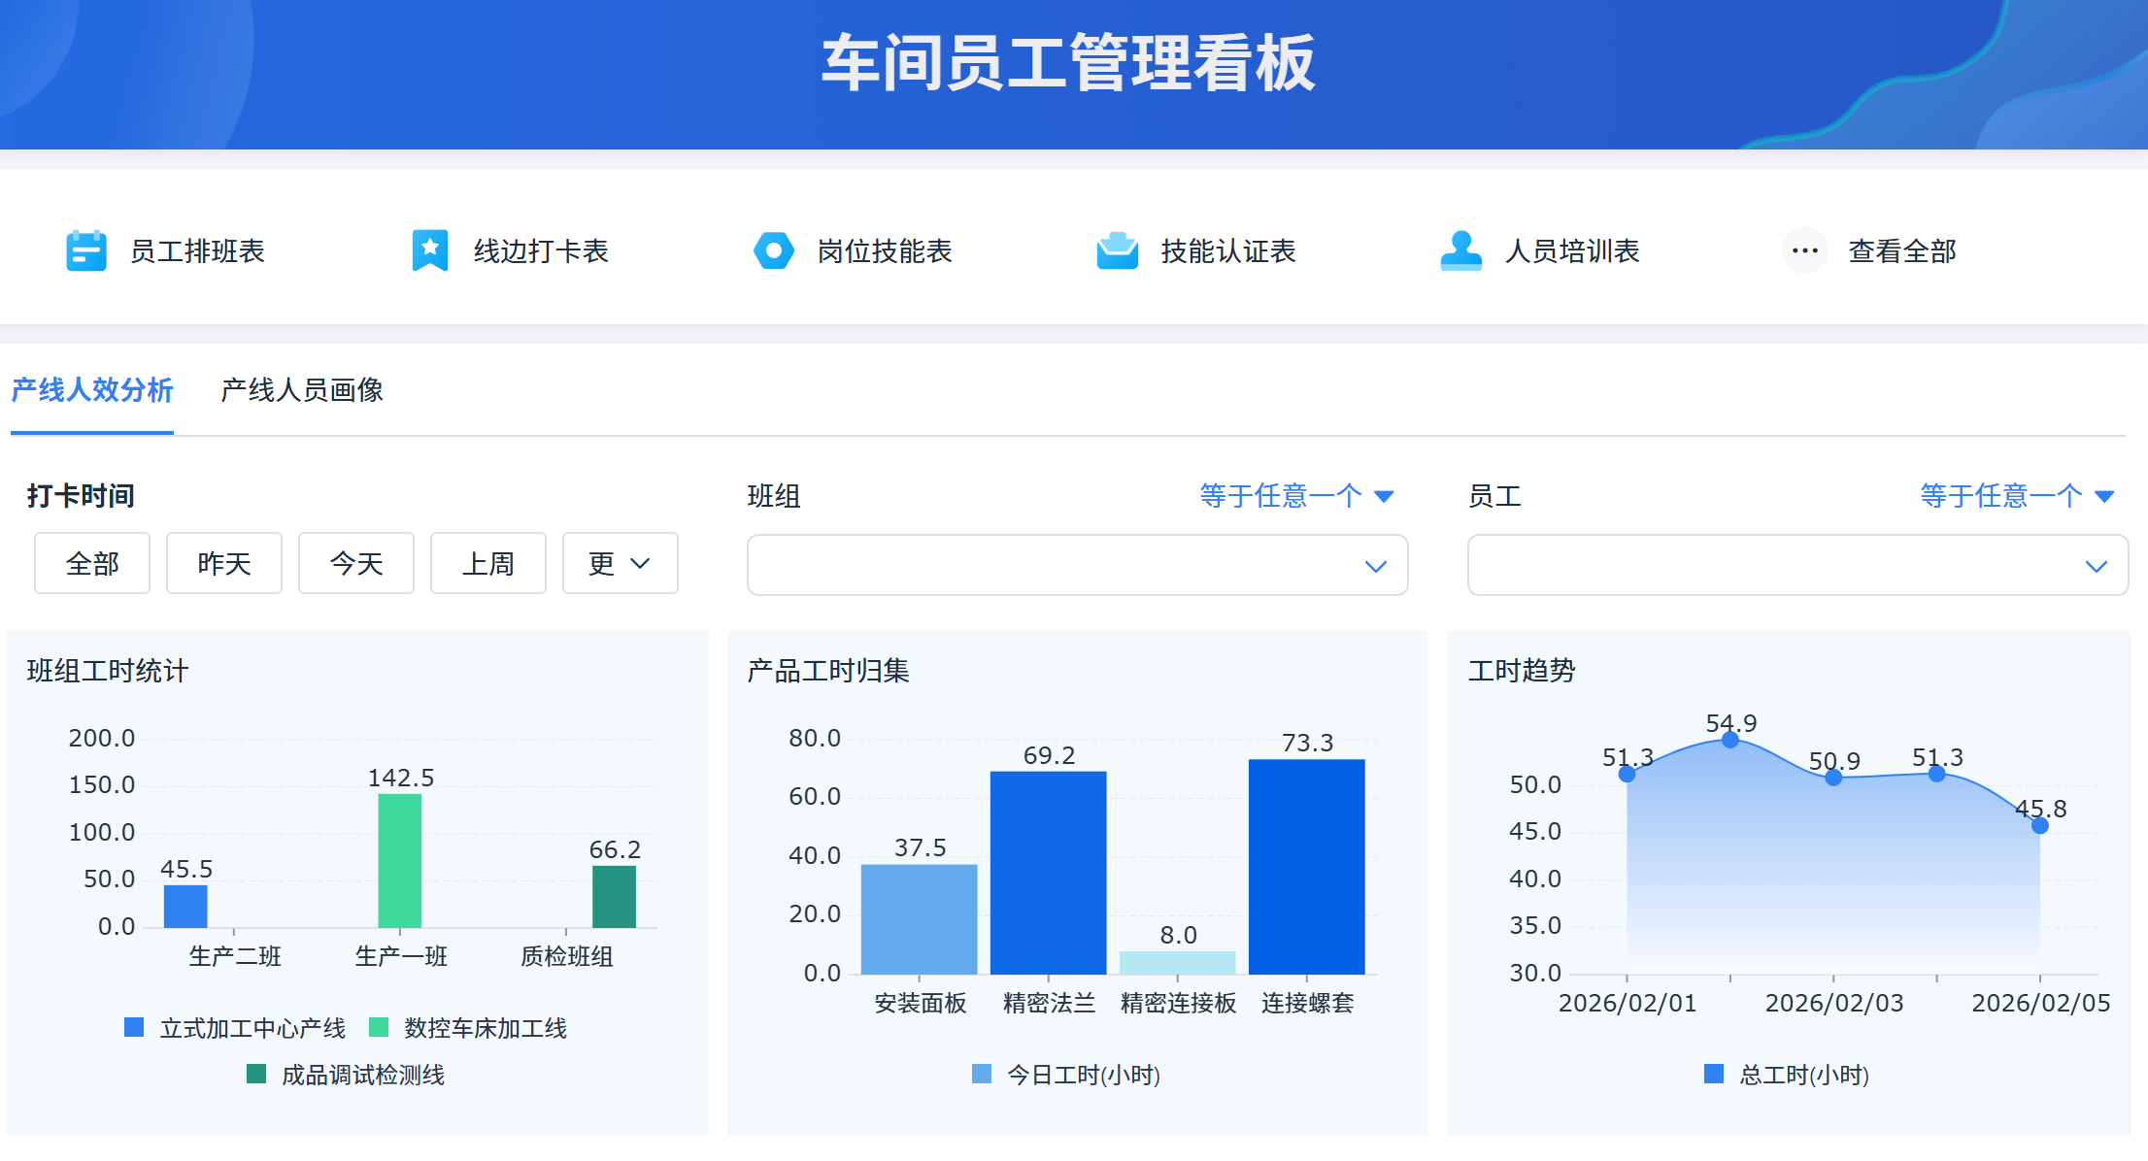Select the 昨天 time filter

click(224, 563)
